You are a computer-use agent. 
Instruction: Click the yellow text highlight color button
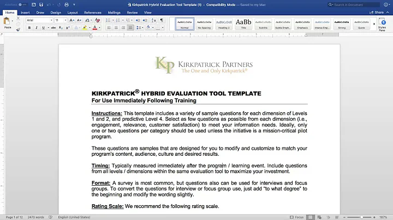[x=85, y=28]
